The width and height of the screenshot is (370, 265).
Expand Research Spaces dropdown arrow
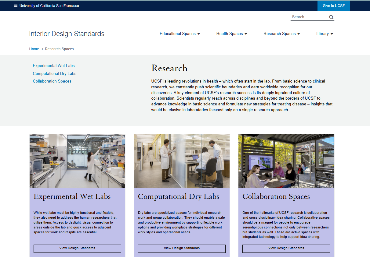(299, 34)
